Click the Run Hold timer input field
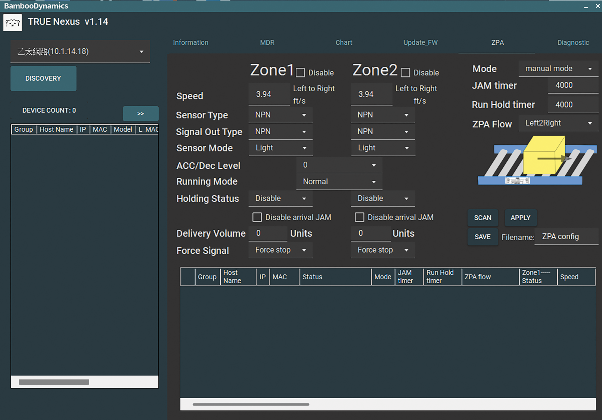 coord(573,105)
